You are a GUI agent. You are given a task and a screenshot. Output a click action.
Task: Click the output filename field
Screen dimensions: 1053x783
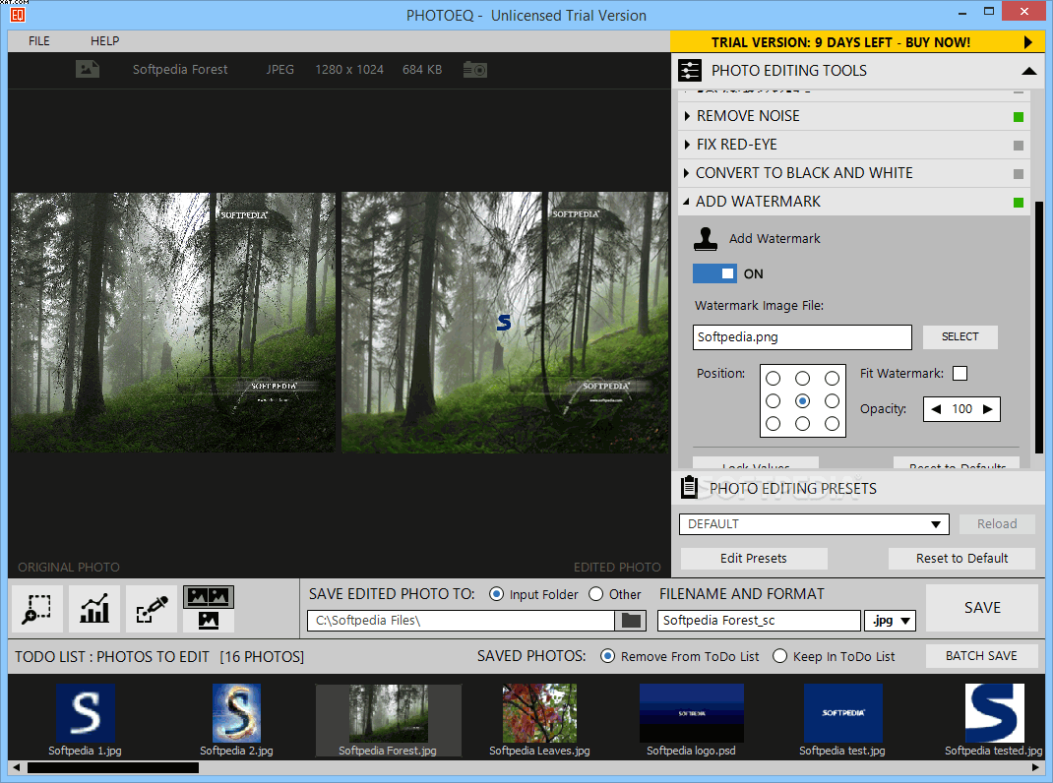(759, 621)
